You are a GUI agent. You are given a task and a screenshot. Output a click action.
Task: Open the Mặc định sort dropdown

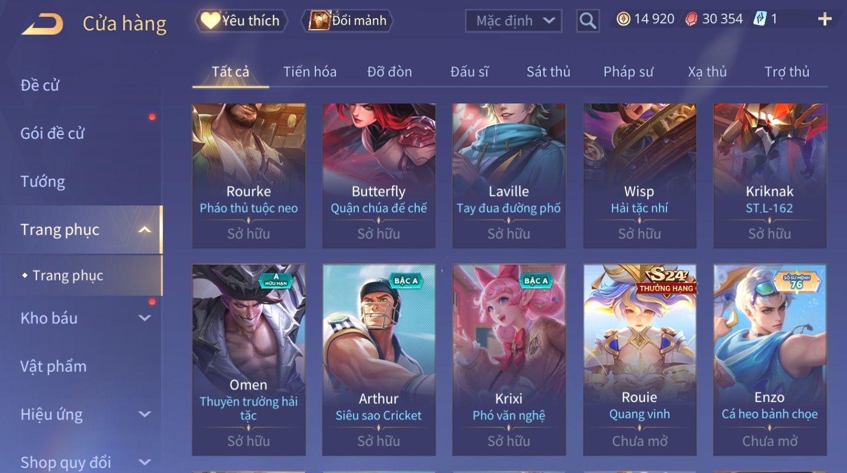(x=513, y=21)
